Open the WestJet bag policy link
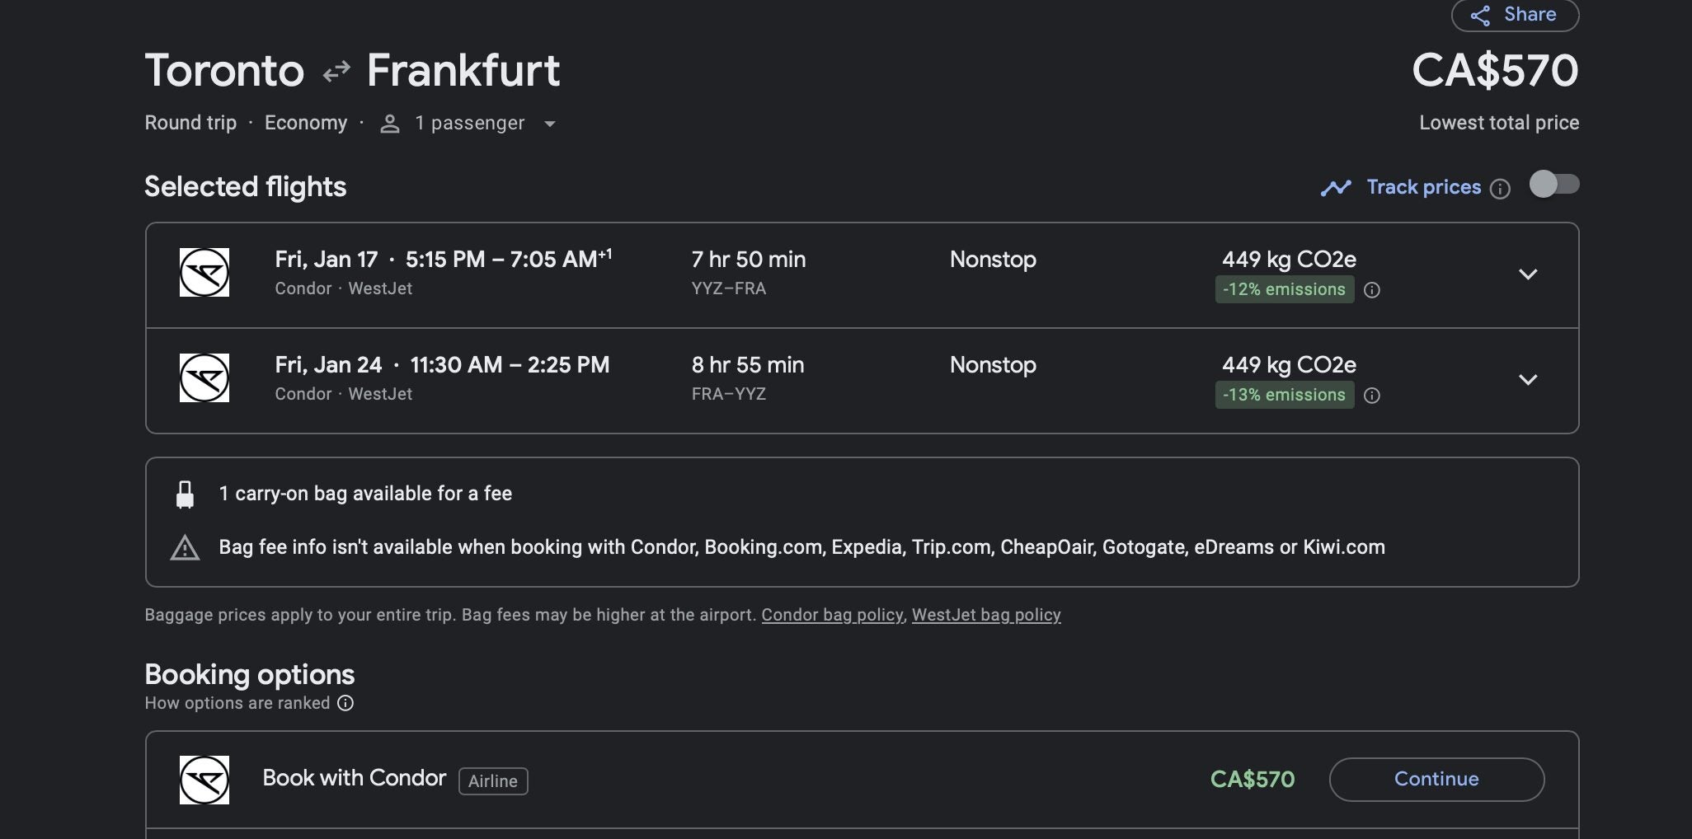This screenshot has height=839, width=1692. pos(986,615)
